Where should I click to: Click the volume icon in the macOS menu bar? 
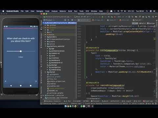(125, 11)
